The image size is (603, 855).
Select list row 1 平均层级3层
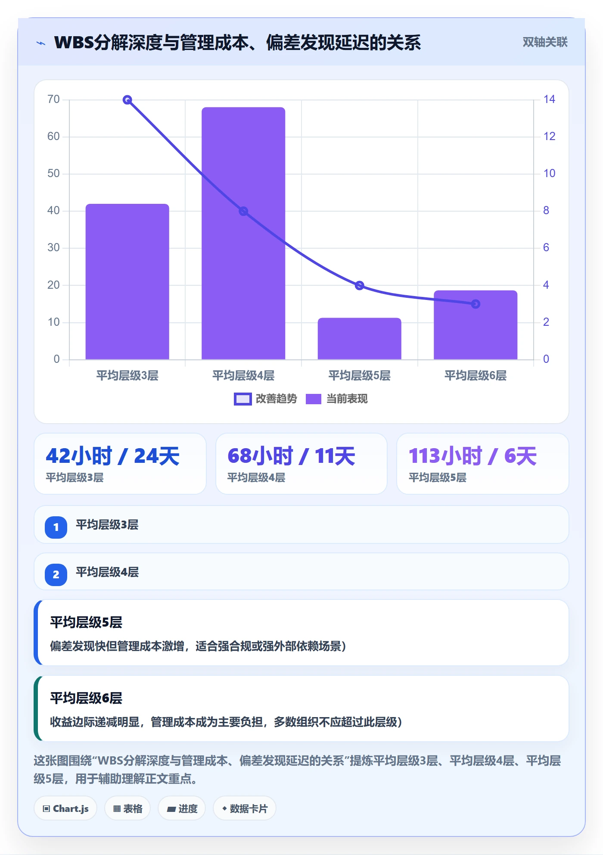(x=301, y=524)
